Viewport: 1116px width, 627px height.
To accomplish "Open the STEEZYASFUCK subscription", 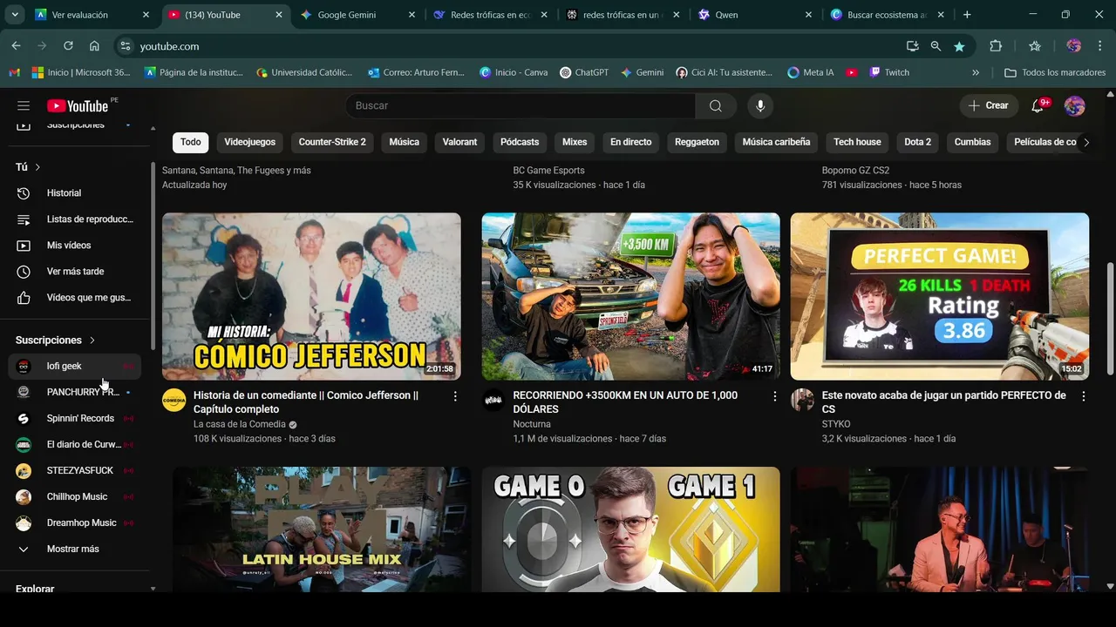I will pyautogui.click(x=75, y=471).
